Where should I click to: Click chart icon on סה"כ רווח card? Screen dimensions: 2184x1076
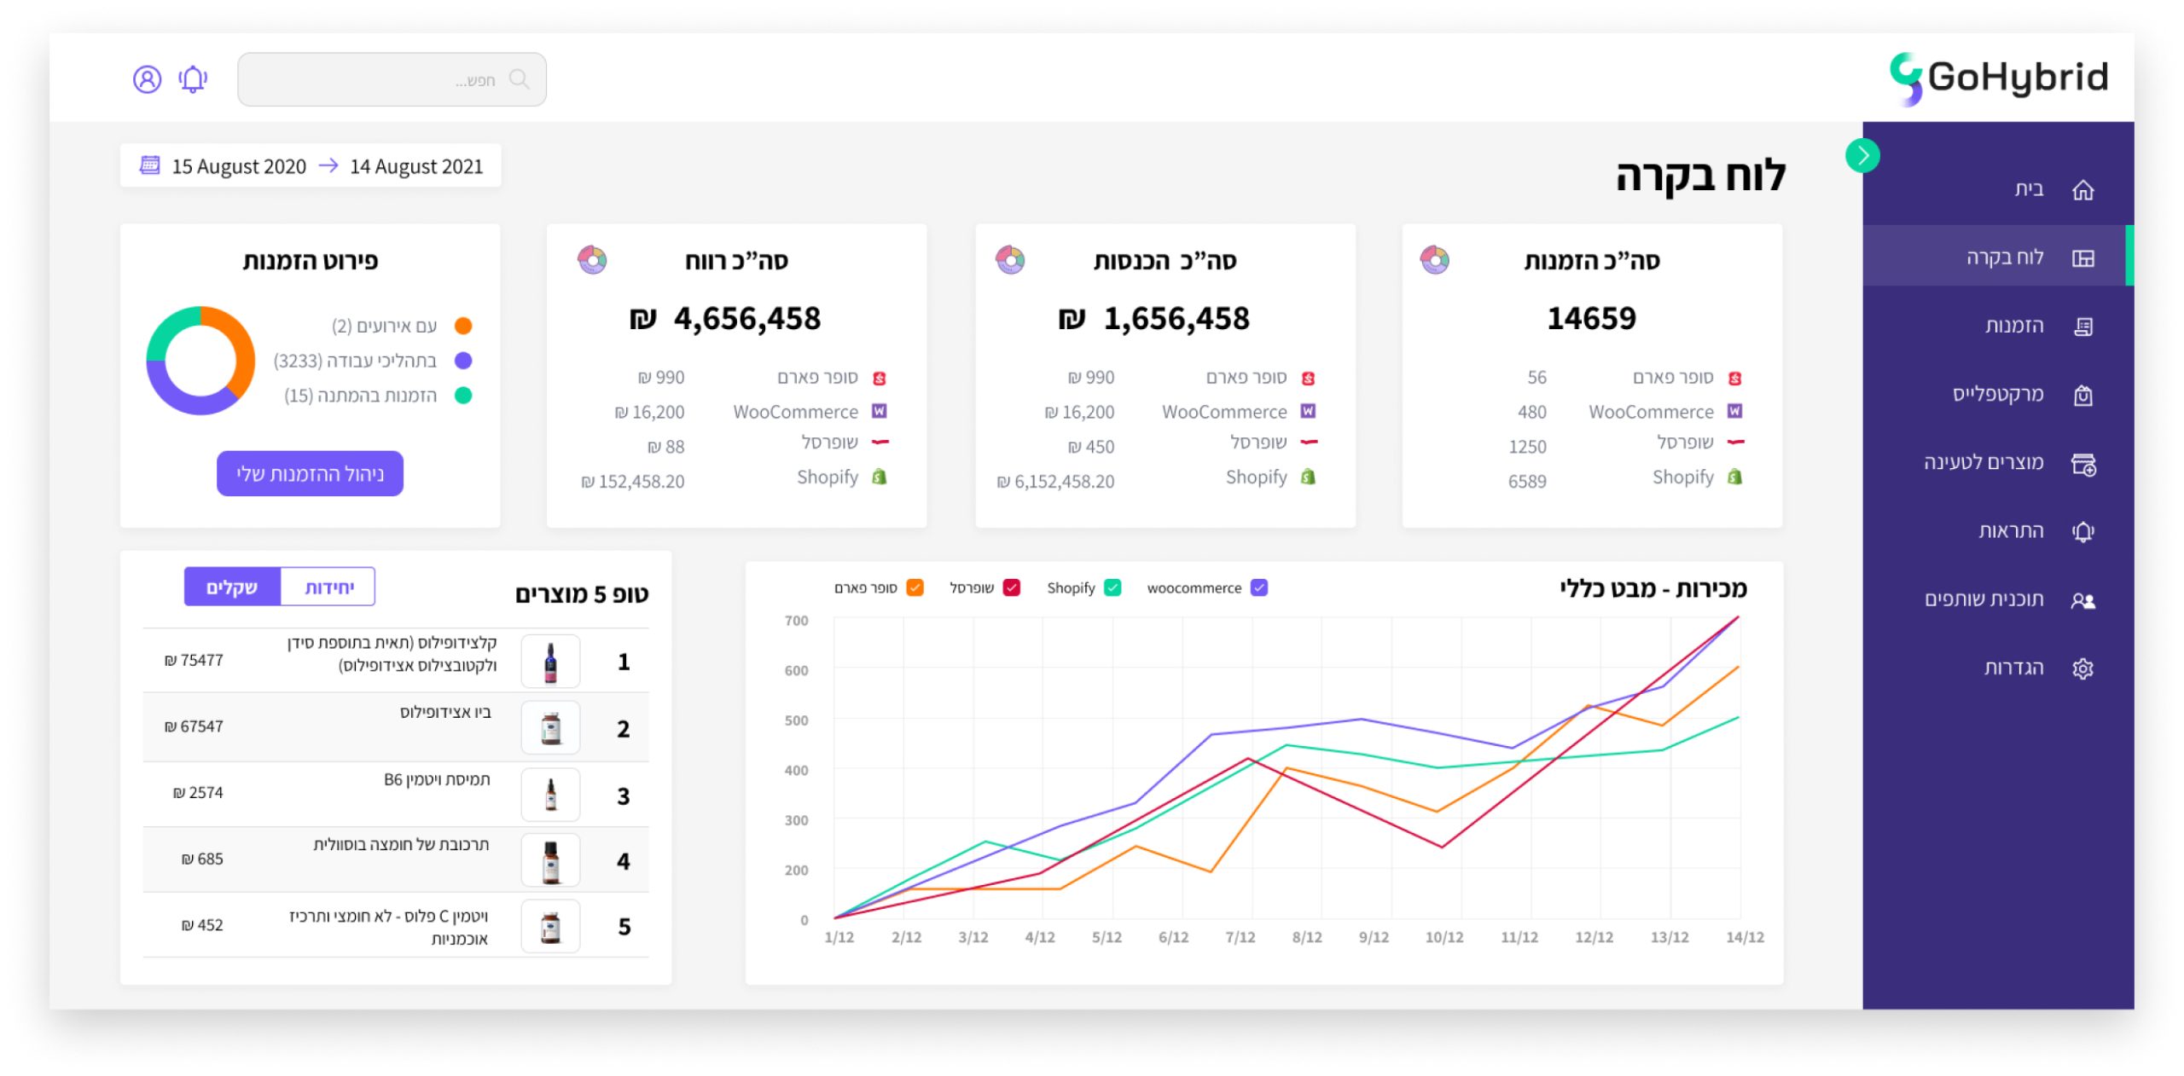click(592, 259)
